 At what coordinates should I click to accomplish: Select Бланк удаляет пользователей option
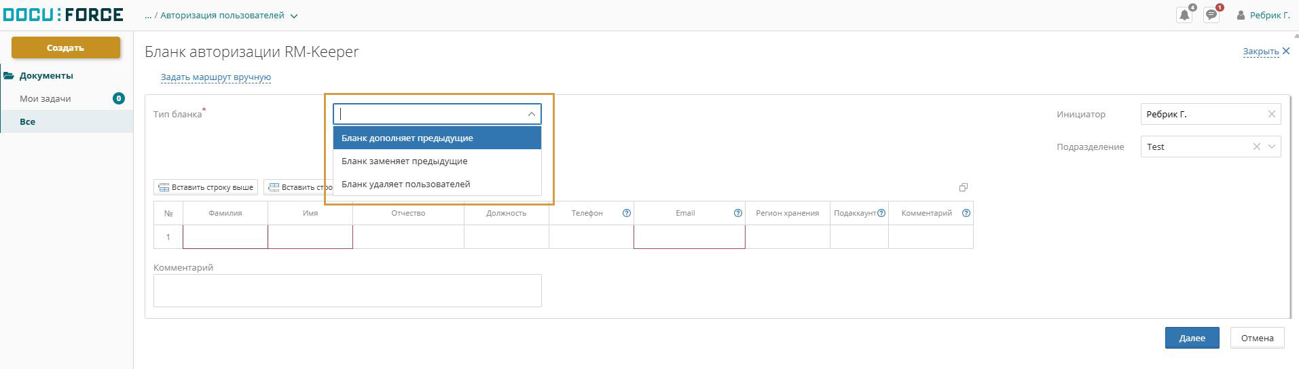pos(437,184)
